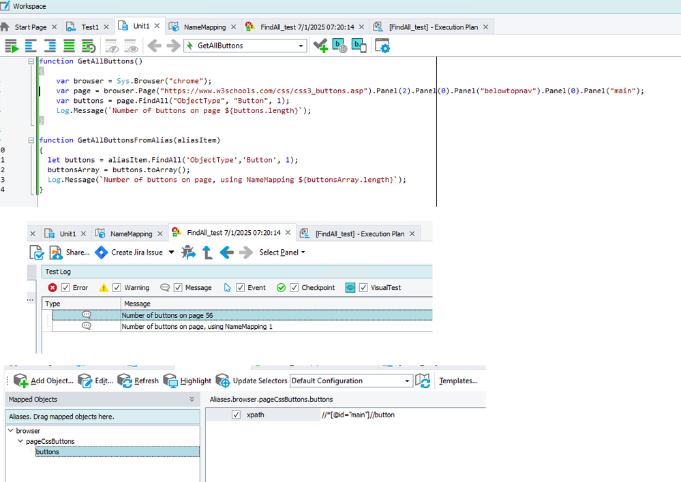Click the script editor gear settings icon

click(382, 46)
